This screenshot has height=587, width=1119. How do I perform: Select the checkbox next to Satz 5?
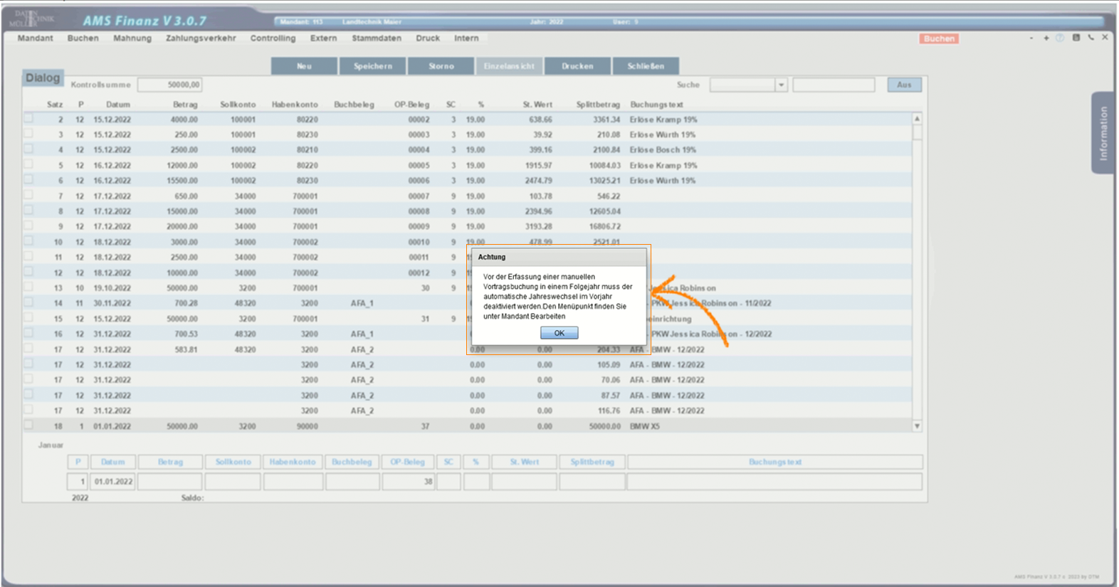click(28, 164)
